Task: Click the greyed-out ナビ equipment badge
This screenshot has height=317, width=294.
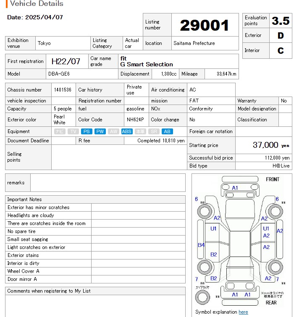Action: coord(60,131)
